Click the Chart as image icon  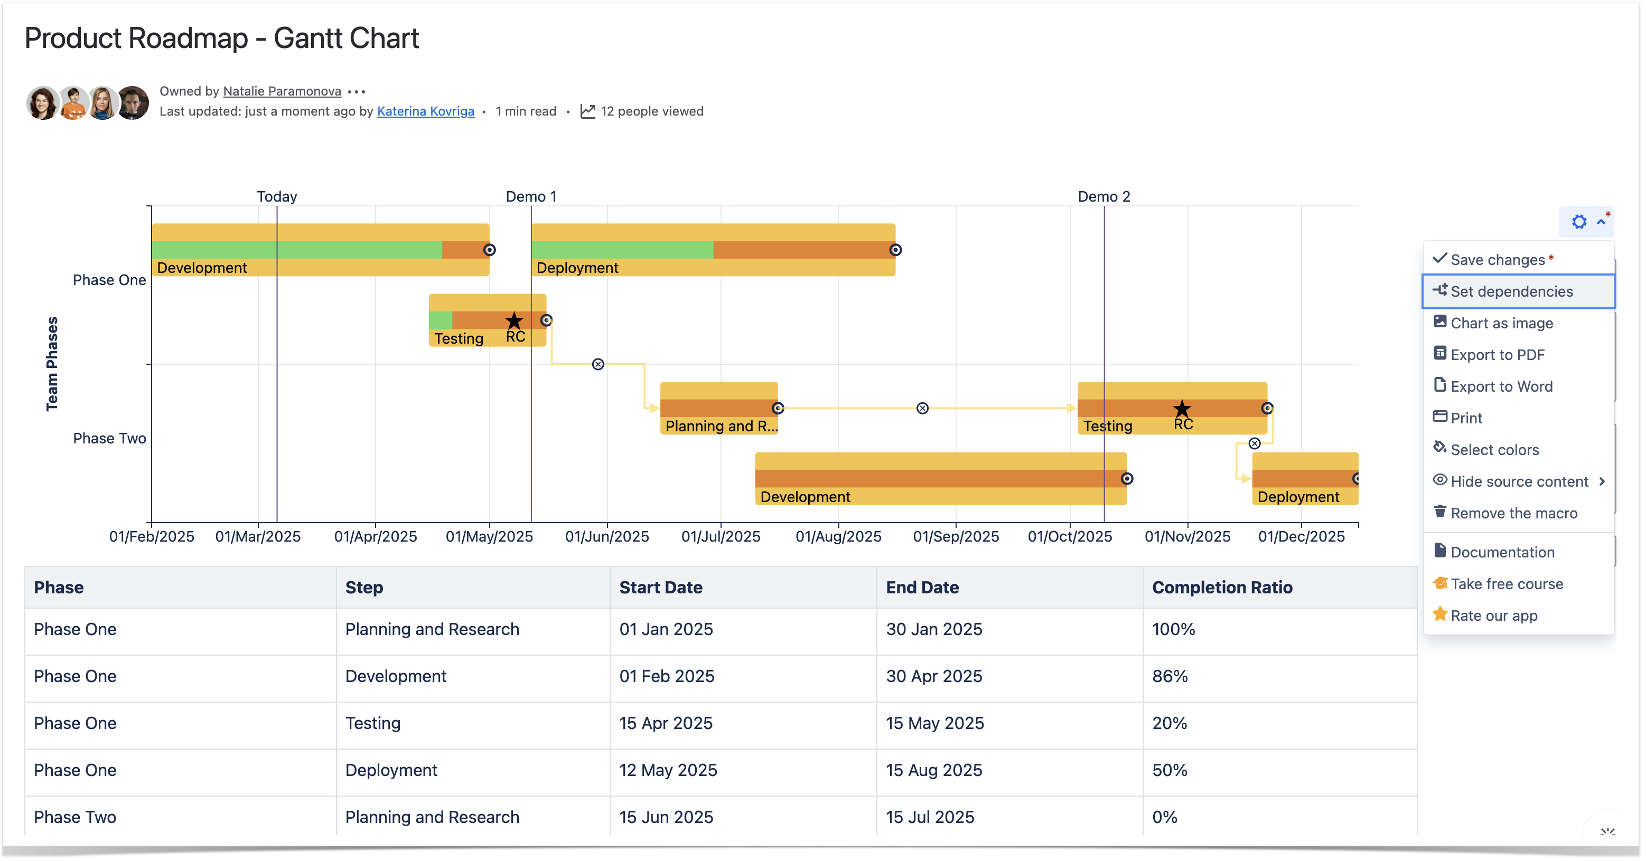coord(1439,321)
